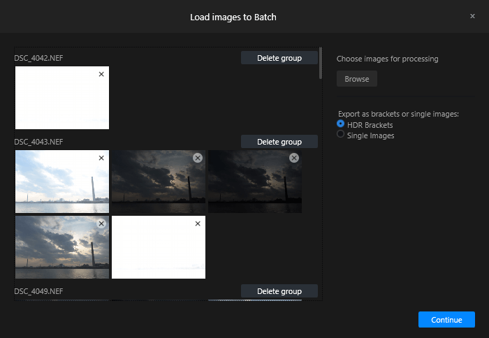Delete the DSC_4049.NEF group

pos(279,291)
